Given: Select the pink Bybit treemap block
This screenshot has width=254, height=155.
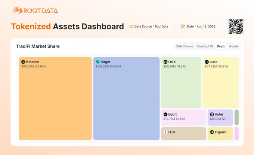Looking at the screenshot, I should [183, 118].
